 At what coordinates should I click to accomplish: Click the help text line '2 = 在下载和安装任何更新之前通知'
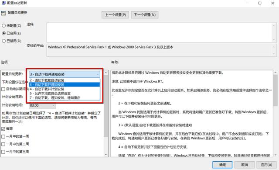[145, 103]
